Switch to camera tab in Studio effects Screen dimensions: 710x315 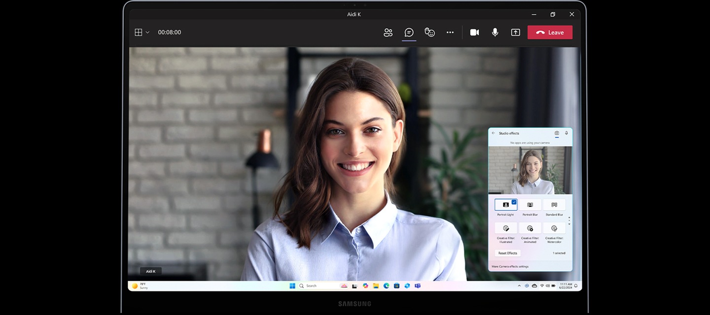(x=557, y=133)
